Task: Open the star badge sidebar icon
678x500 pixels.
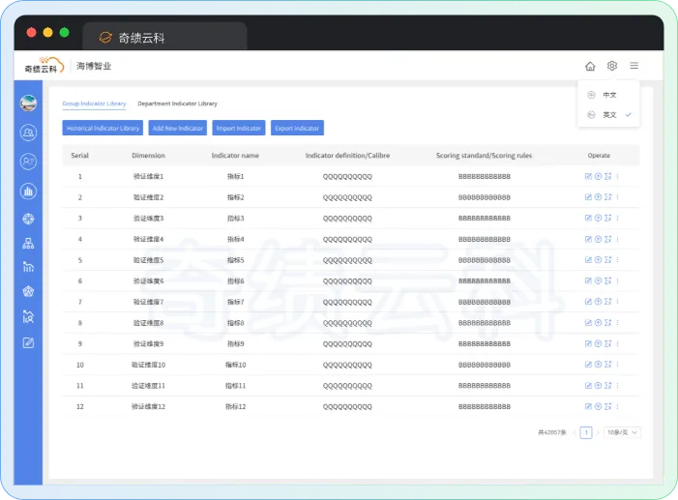Action: [x=28, y=291]
